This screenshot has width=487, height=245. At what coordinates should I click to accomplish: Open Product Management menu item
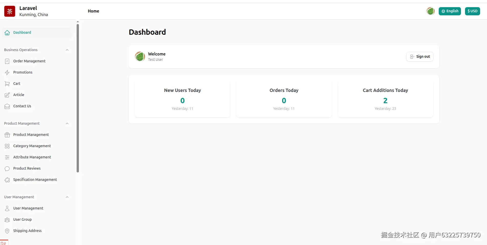pos(37,135)
